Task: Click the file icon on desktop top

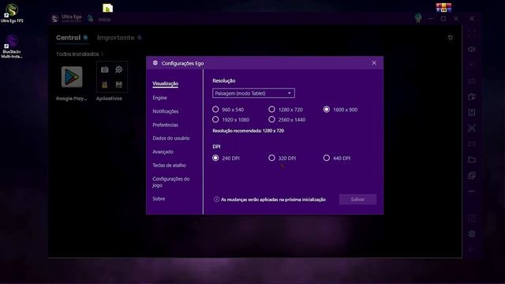Action: pyautogui.click(x=107, y=8)
